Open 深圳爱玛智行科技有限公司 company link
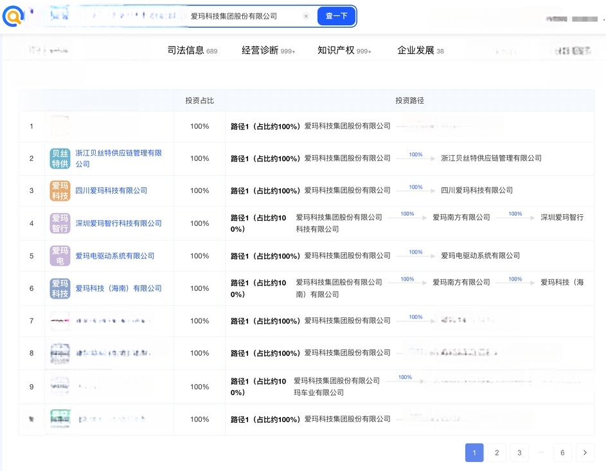This screenshot has width=606, height=471. pos(118,223)
